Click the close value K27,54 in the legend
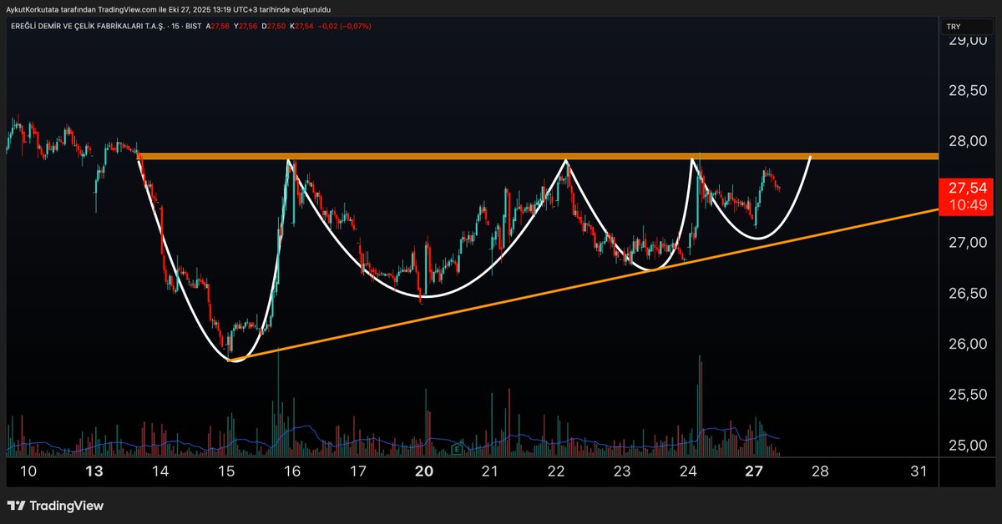Viewport: 1002px width, 524px height. [x=301, y=27]
